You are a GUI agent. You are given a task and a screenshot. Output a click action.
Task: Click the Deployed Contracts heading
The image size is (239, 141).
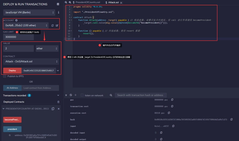(14, 102)
